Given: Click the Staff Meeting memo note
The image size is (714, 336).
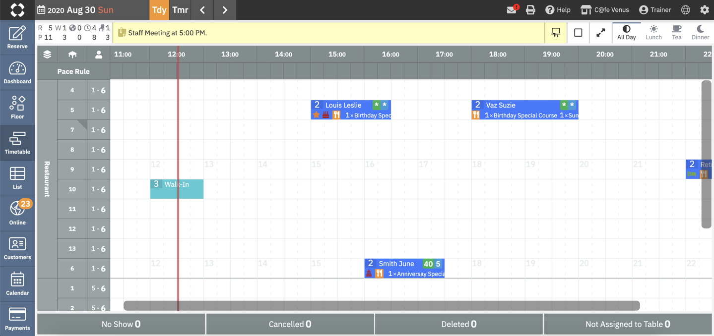Looking at the screenshot, I should [328, 33].
